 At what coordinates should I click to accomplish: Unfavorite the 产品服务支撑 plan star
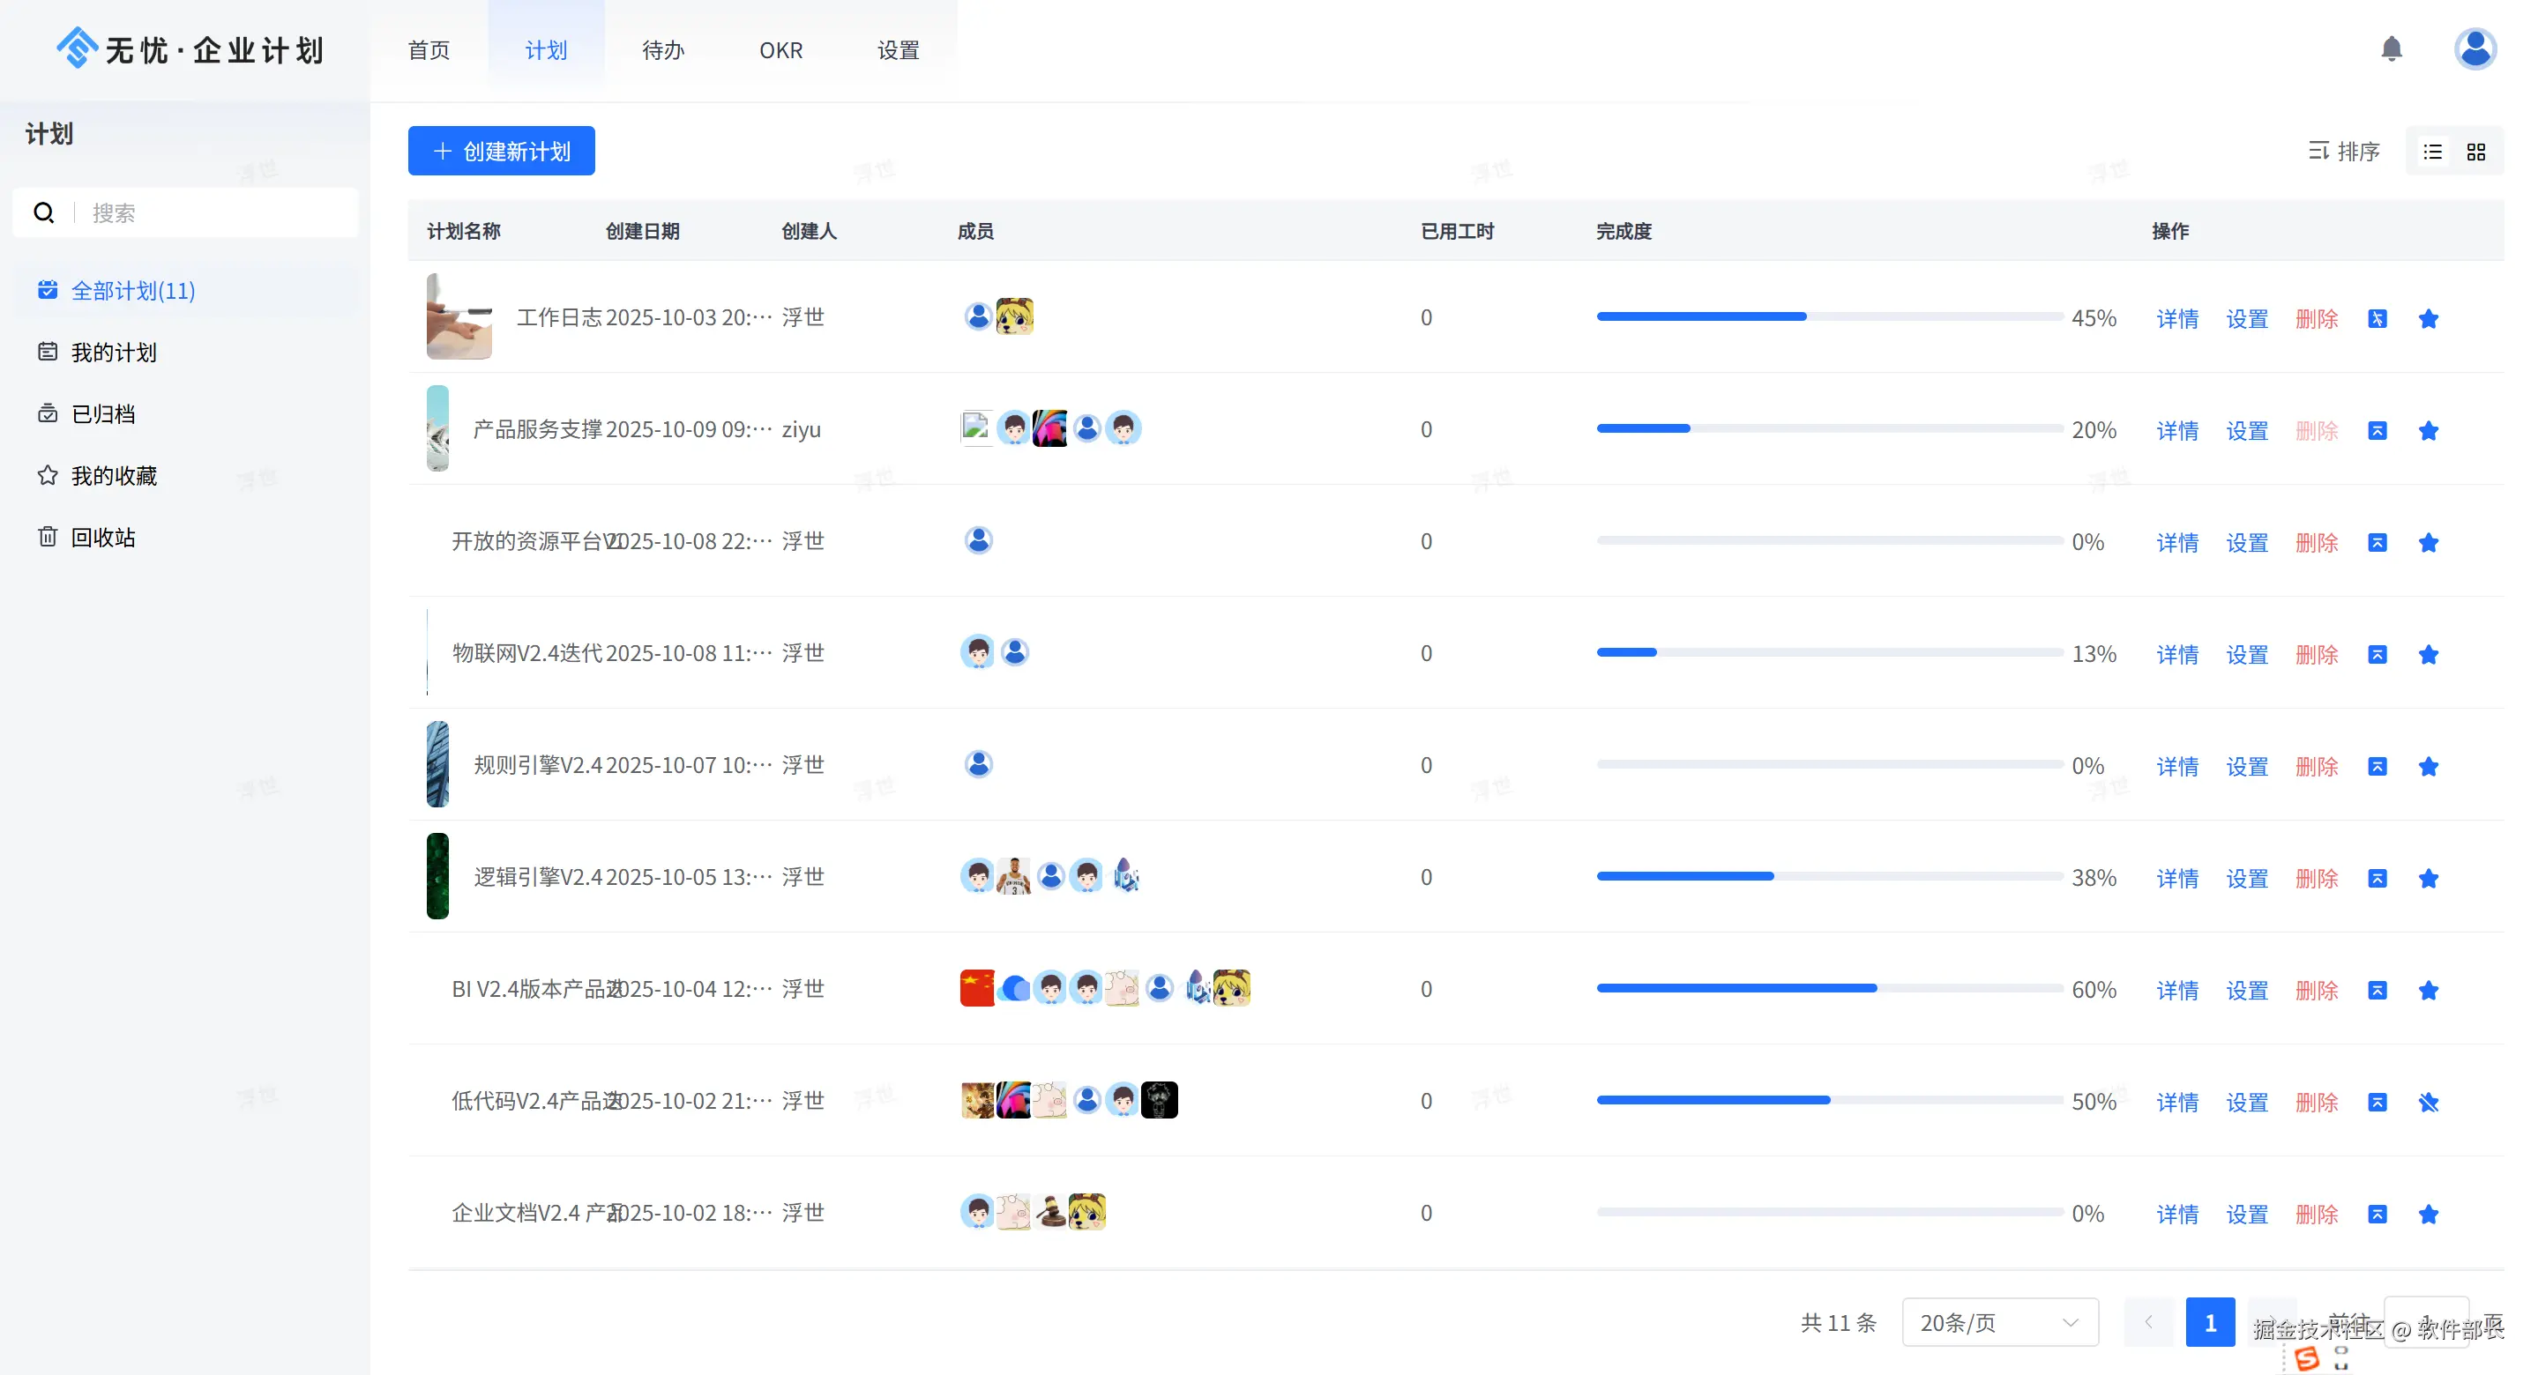pyautogui.click(x=2429, y=431)
